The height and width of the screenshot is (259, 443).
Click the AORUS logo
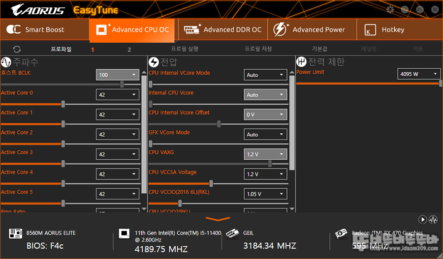click(37, 10)
